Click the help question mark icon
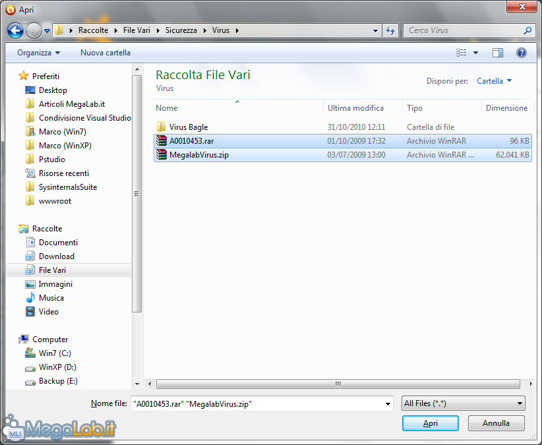The image size is (542, 445). (521, 53)
